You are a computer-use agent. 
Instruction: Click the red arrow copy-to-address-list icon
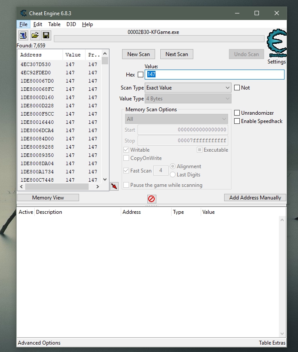coord(114,186)
